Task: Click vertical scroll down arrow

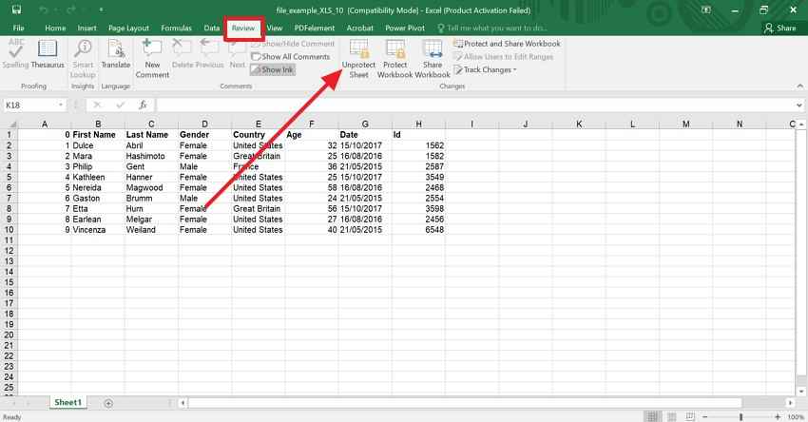Action: [x=800, y=392]
